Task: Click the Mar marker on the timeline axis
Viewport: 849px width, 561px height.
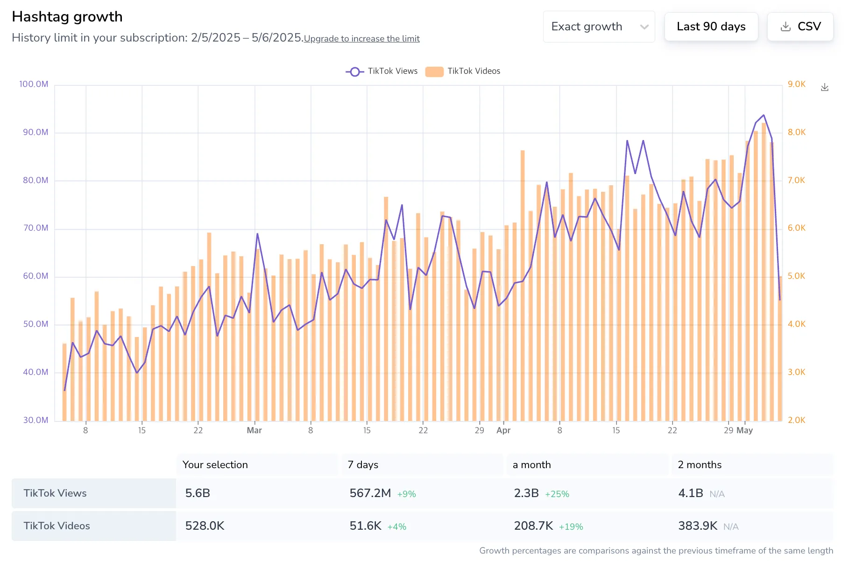Action: tap(254, 430)
